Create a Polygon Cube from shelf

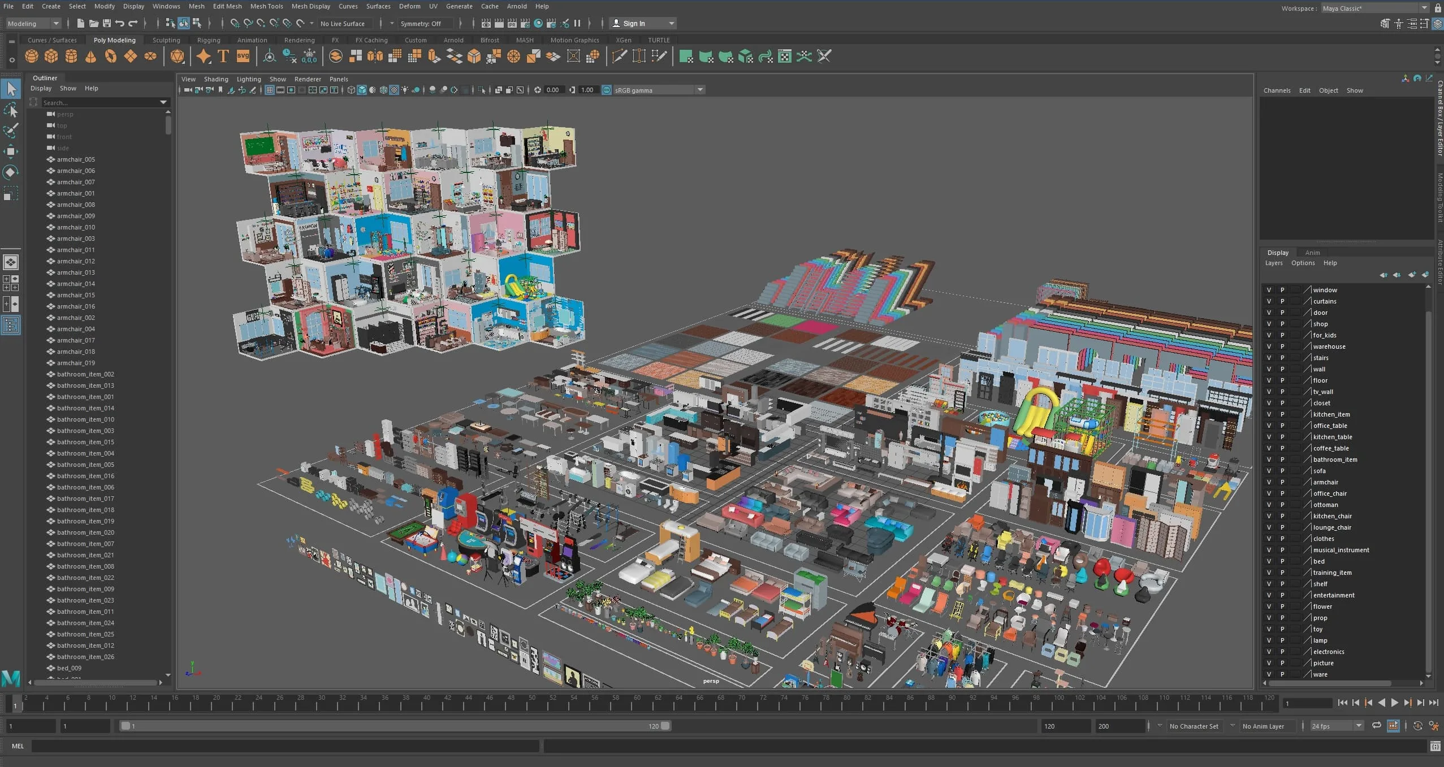[x=51, y=57]
